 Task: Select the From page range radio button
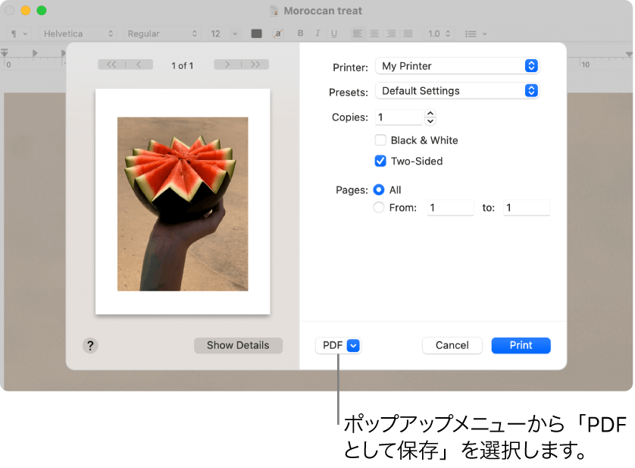coord(379,208)
